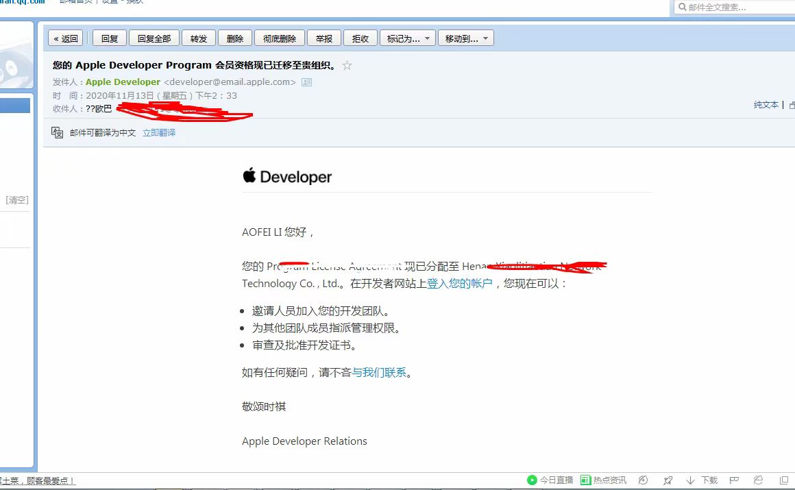795x490 pixels.
Task: Report the email using 举报
Action: click(324, 38)
